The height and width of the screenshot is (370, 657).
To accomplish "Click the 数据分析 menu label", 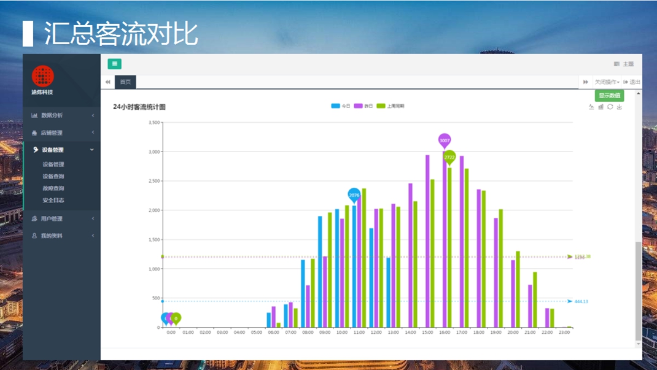I will (x=52, y=115).
